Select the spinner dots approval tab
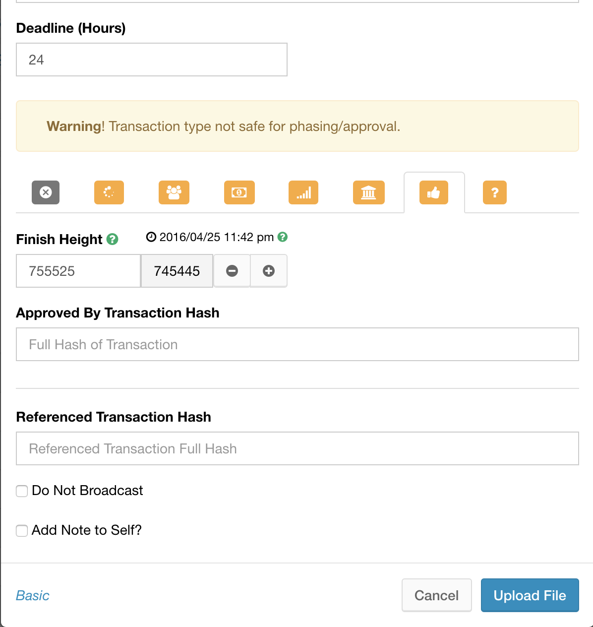The width and height of the screenshot is (593, 627). [109, 192]
